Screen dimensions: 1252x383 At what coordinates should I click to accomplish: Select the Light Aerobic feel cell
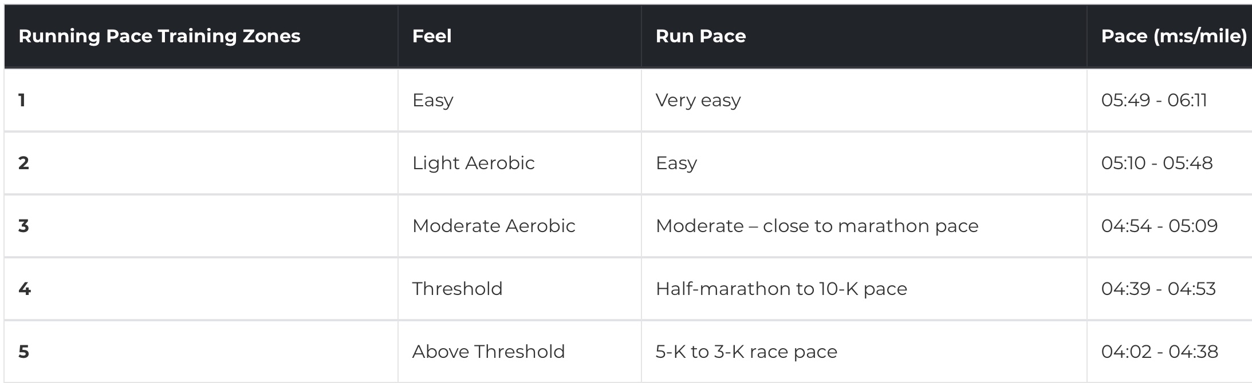click(x=473, y=163)
